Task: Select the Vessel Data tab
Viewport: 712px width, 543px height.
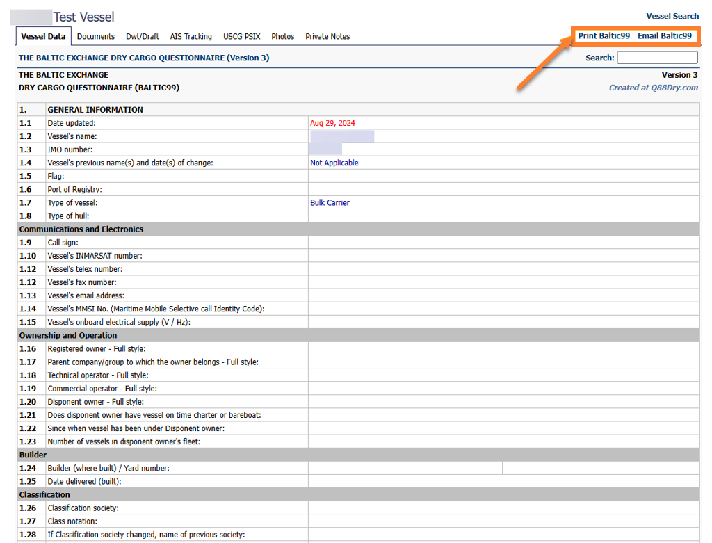Action: pyautogui.click(x=43, y=36)
